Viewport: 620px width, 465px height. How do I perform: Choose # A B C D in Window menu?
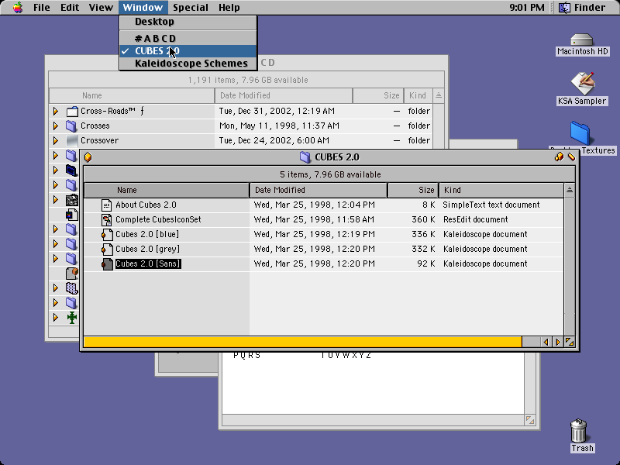click(x=188, y=38)
